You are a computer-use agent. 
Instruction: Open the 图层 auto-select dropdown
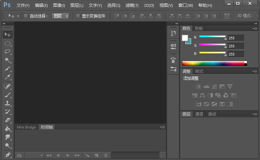click(x=60, y=16)
